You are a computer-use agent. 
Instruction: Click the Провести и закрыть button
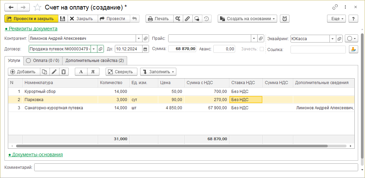(31, 19)
